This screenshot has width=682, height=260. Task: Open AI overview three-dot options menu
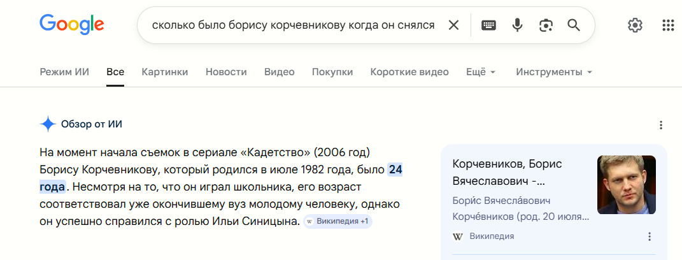(x=661, y=126)
